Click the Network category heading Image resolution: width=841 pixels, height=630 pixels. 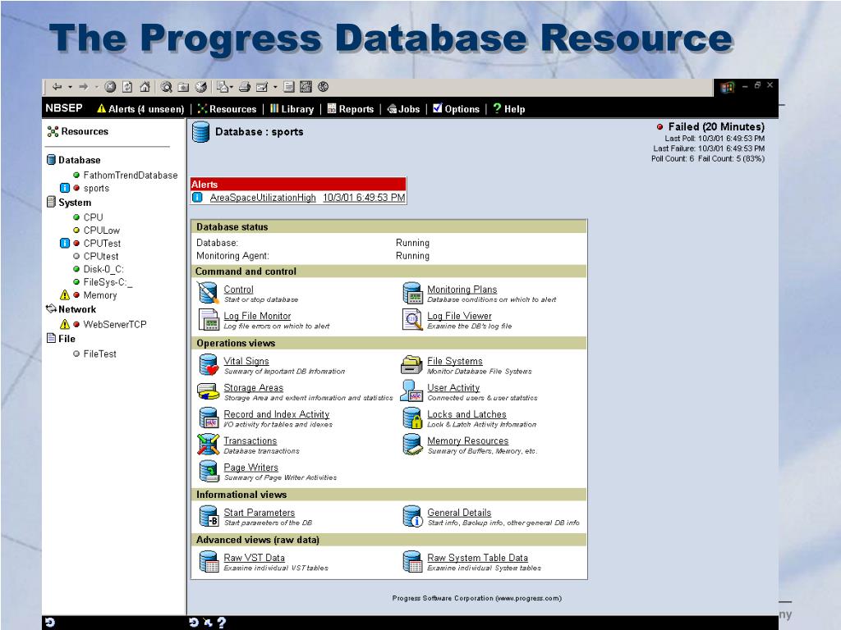tap(77, 309)
